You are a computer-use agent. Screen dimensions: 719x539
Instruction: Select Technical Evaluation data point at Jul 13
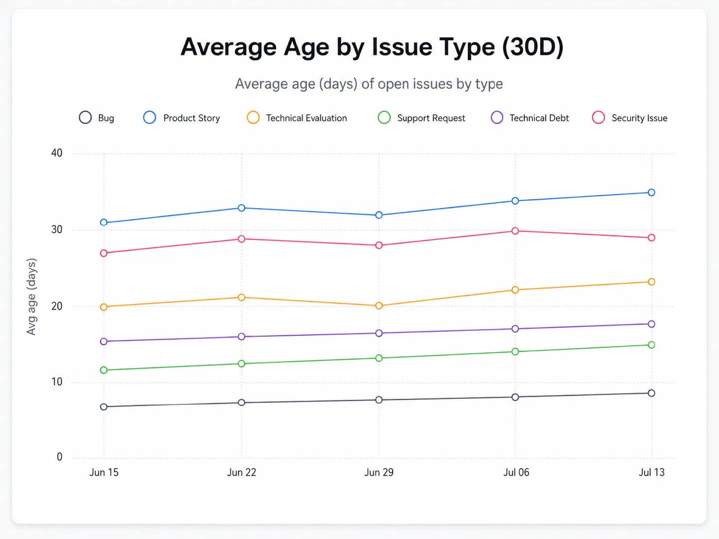pyautogui.click(x=652, y=281)
